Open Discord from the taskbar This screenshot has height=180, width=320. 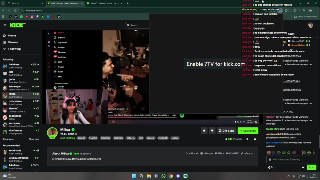tap(178, 176)
